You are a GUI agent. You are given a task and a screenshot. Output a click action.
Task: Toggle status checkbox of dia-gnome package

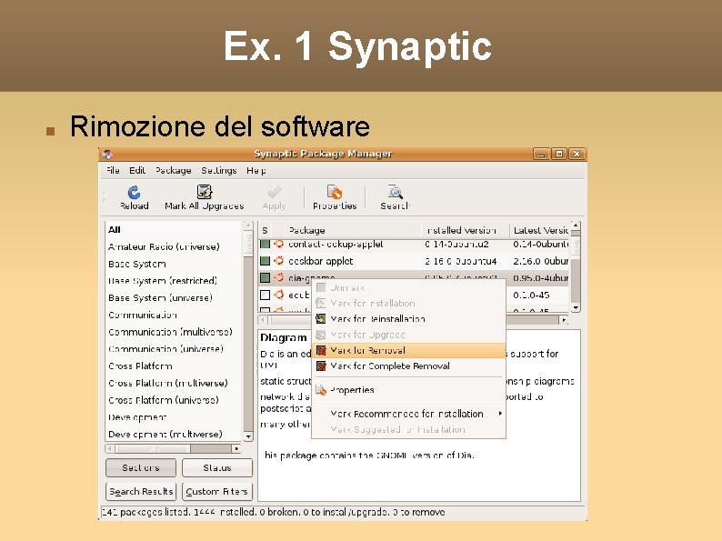pyautogui.click(x=265, y=277)
